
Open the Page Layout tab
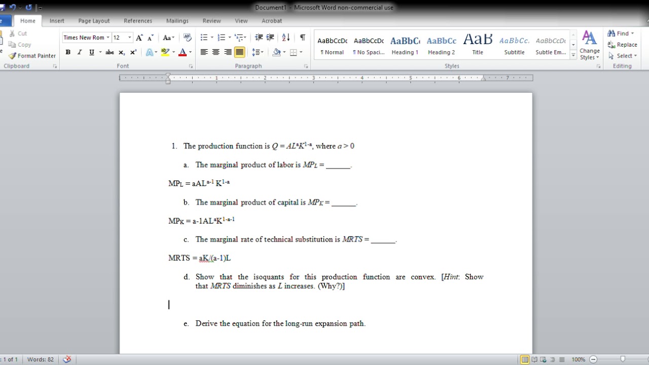click(94, 21)
